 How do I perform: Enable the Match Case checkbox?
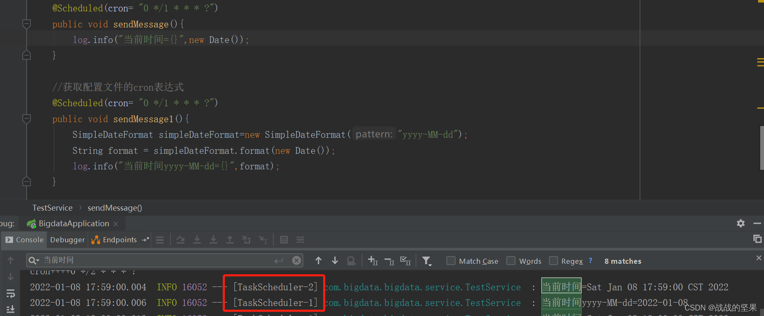[451, 261]
